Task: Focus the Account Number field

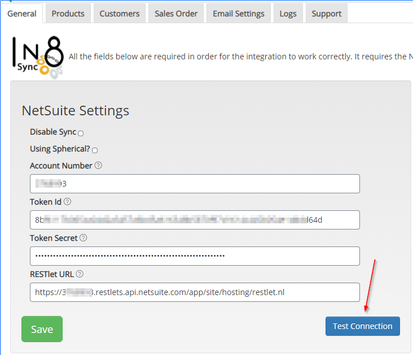Action: [195, 184]
